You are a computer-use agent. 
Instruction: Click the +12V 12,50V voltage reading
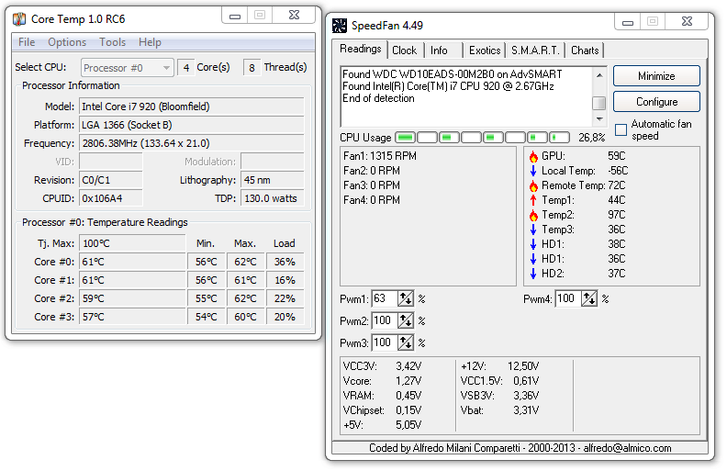click(x=499, y=366)
